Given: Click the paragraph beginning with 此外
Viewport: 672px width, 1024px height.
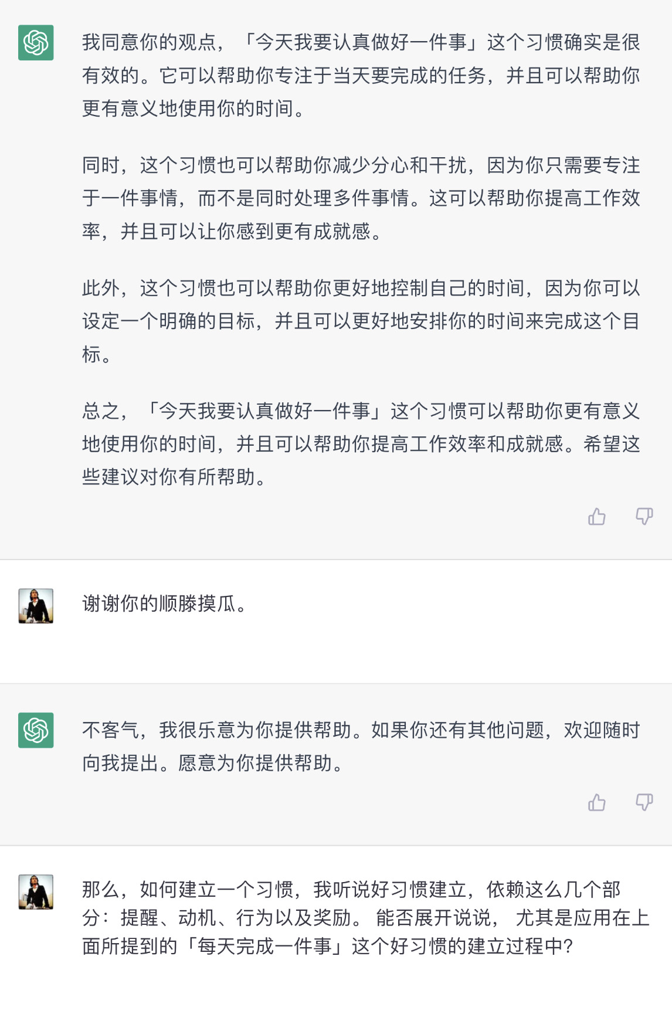Looking at the screenshot, I should [x=360, y=321].
